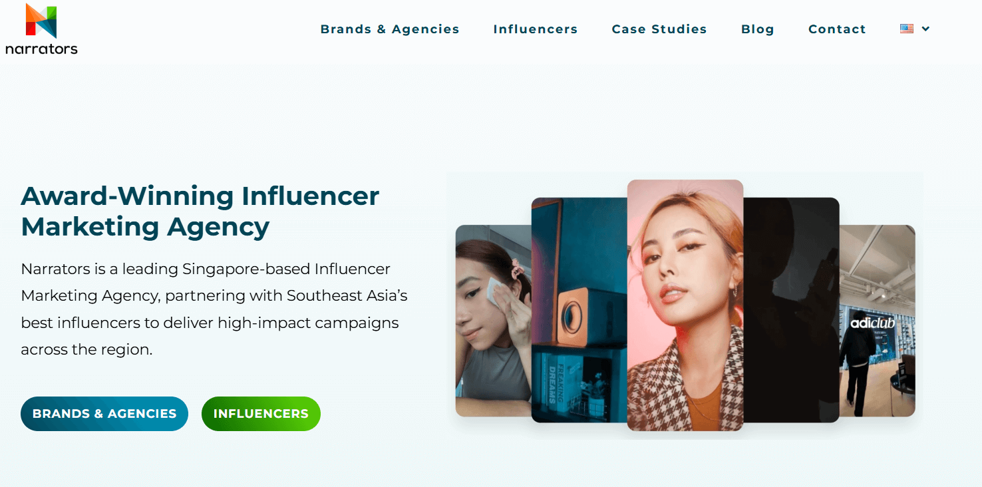Click the Singapore-based agency description paragraph
The image size is (982, 487).
click(x=214, y=309)
